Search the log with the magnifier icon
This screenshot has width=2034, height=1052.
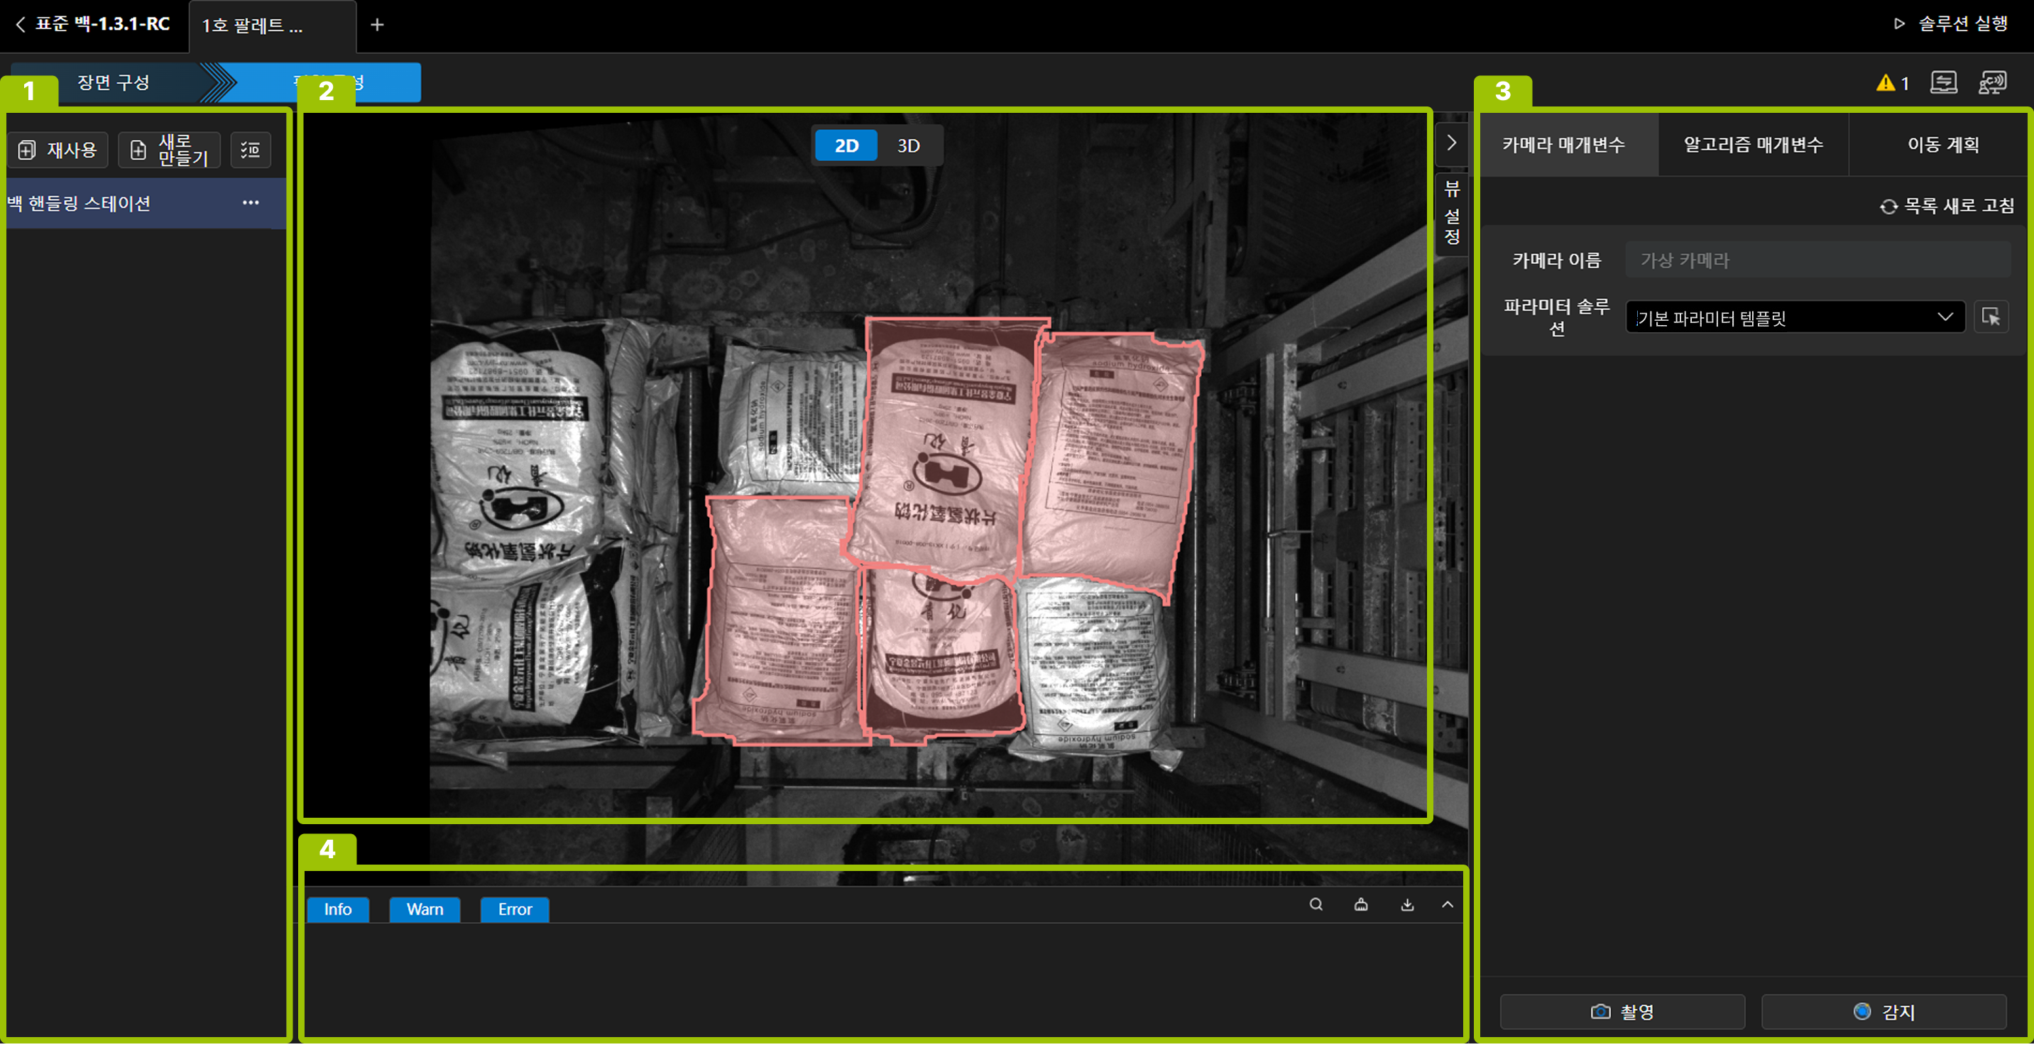[1316, 904]
